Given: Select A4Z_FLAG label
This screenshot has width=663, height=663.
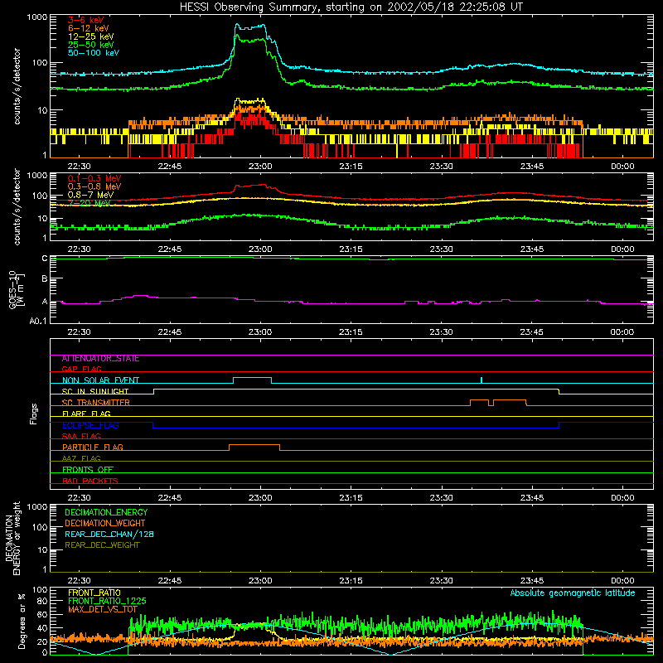Looking at the screenshot, I should 81,459.
